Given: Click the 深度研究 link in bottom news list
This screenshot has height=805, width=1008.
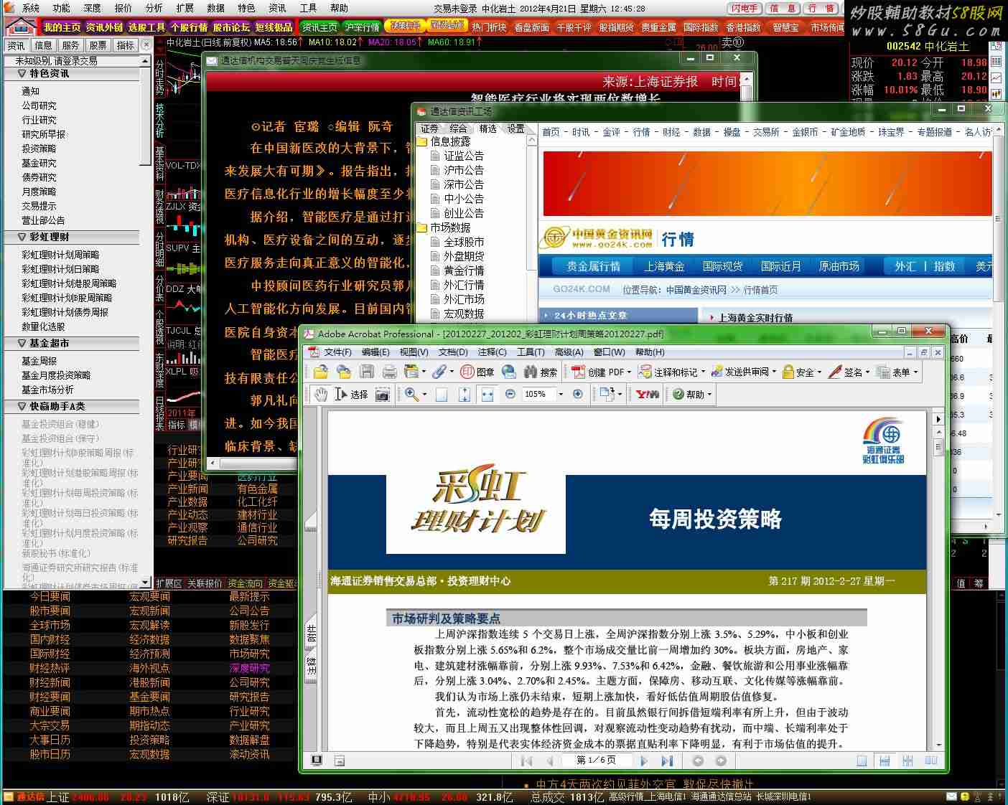Looking at the screenshot, I should pos(249,668).
